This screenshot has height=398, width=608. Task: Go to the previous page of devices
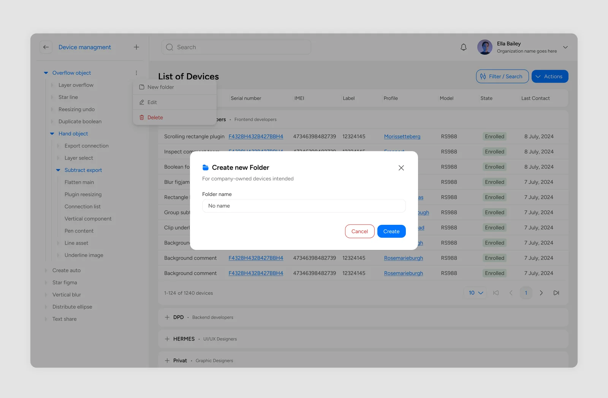(511, 293)
